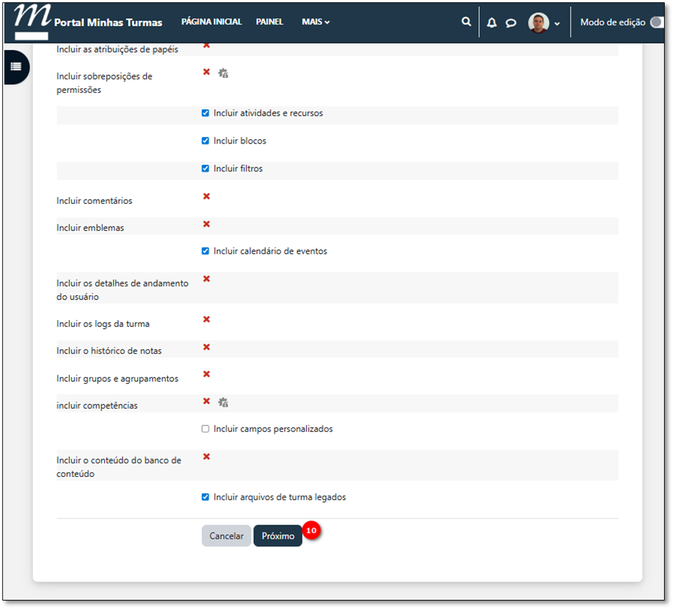Open the side course index drawer
Image resolution: width=674 pixels, height=609 pixels.
[x=16, y=67]
